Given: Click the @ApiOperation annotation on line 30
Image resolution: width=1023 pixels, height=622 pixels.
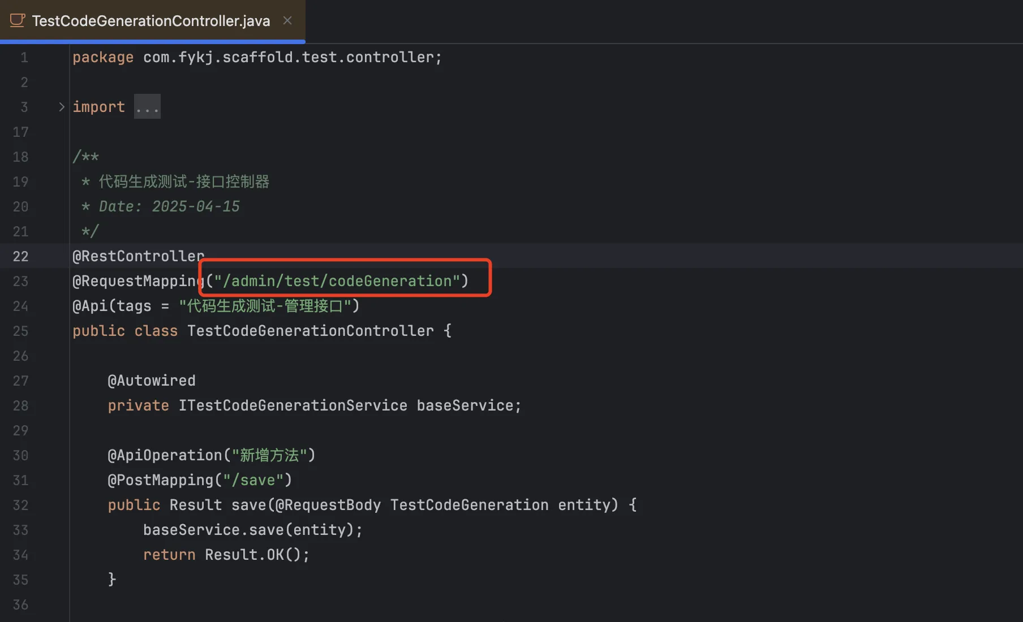Looking at the screenshot, I should click(x=165, y=455).
